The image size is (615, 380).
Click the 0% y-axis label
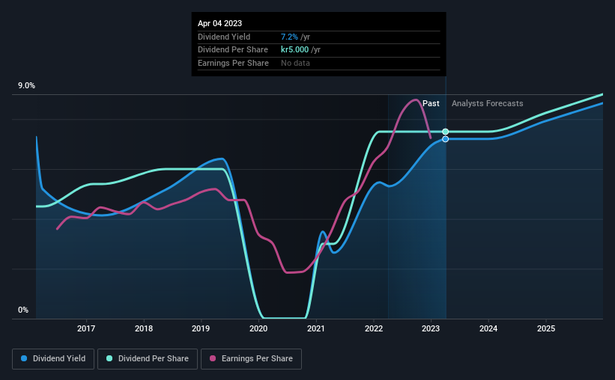click(23, 310)
